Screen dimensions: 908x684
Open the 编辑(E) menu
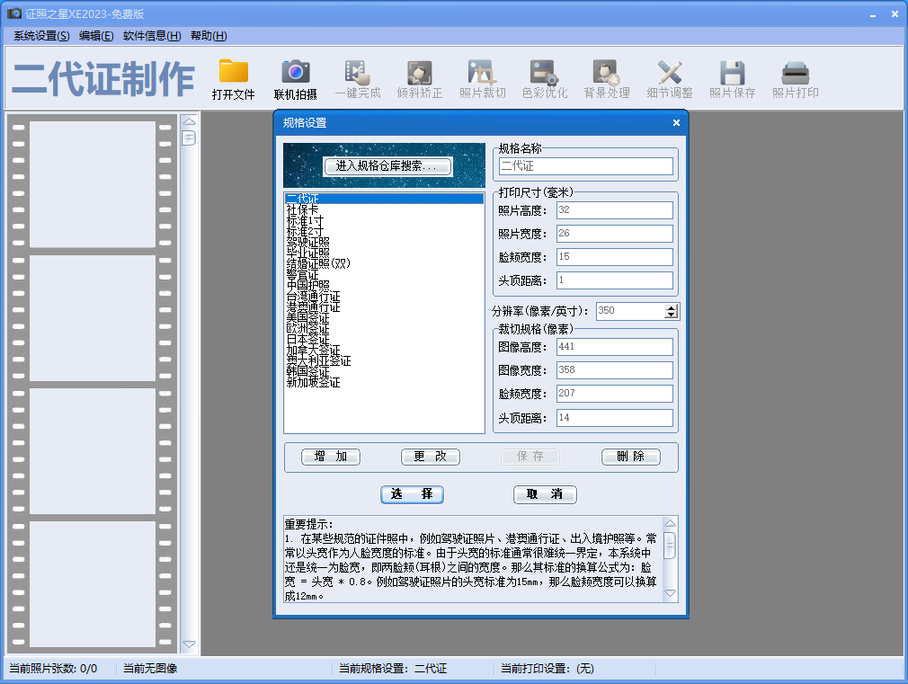coord(96,36)
